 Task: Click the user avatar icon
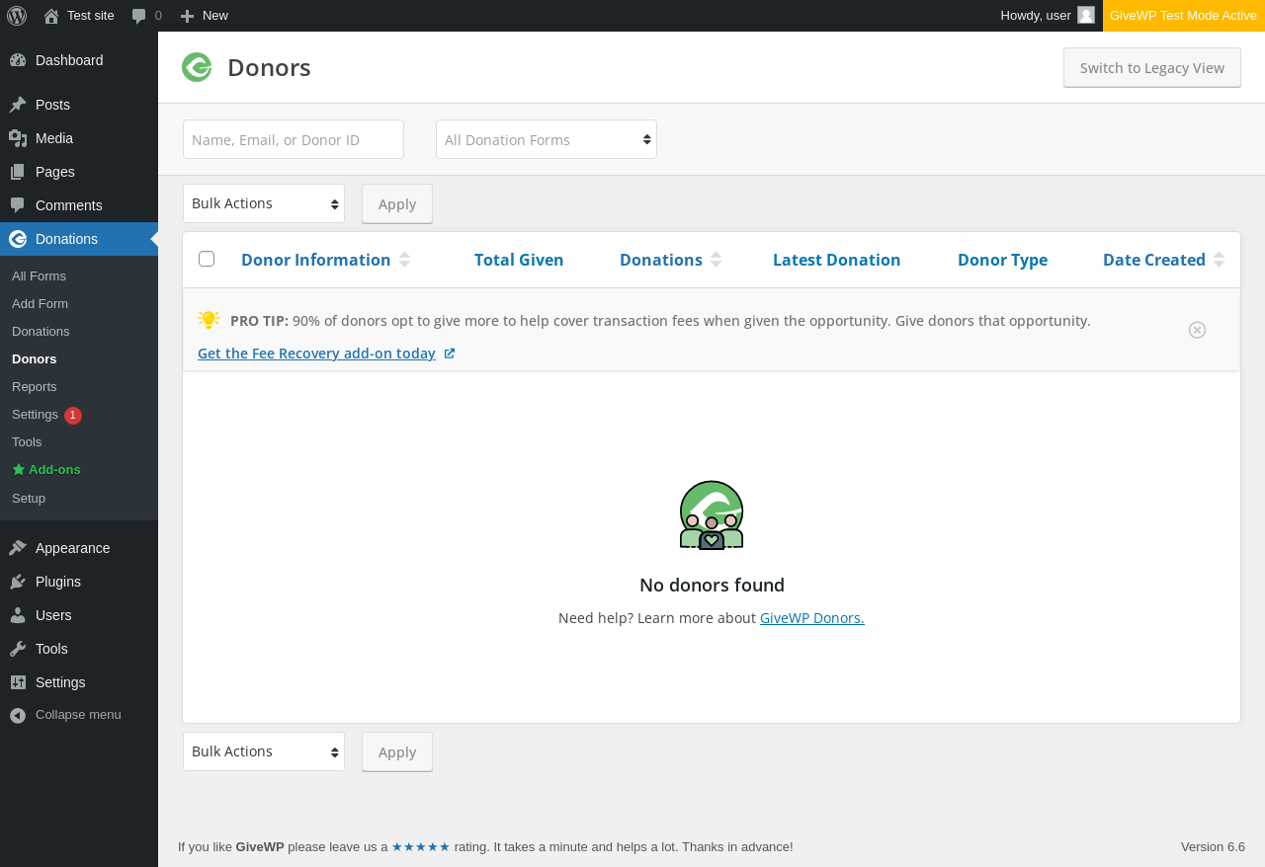1086,16
